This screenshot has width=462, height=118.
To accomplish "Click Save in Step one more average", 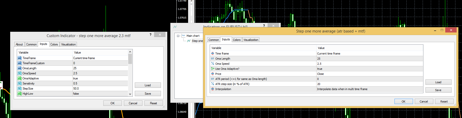I will click(438, 90).
